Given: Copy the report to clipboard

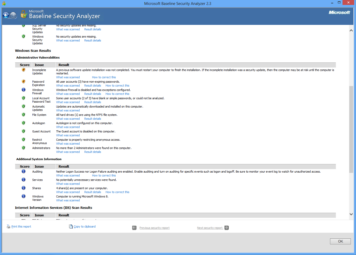Looking at the screenshot, I should click(x=85, y=226).
